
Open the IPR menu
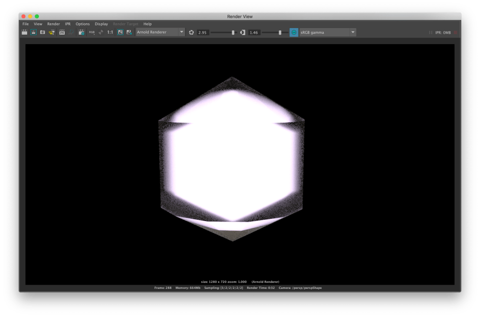click(68, 24)
